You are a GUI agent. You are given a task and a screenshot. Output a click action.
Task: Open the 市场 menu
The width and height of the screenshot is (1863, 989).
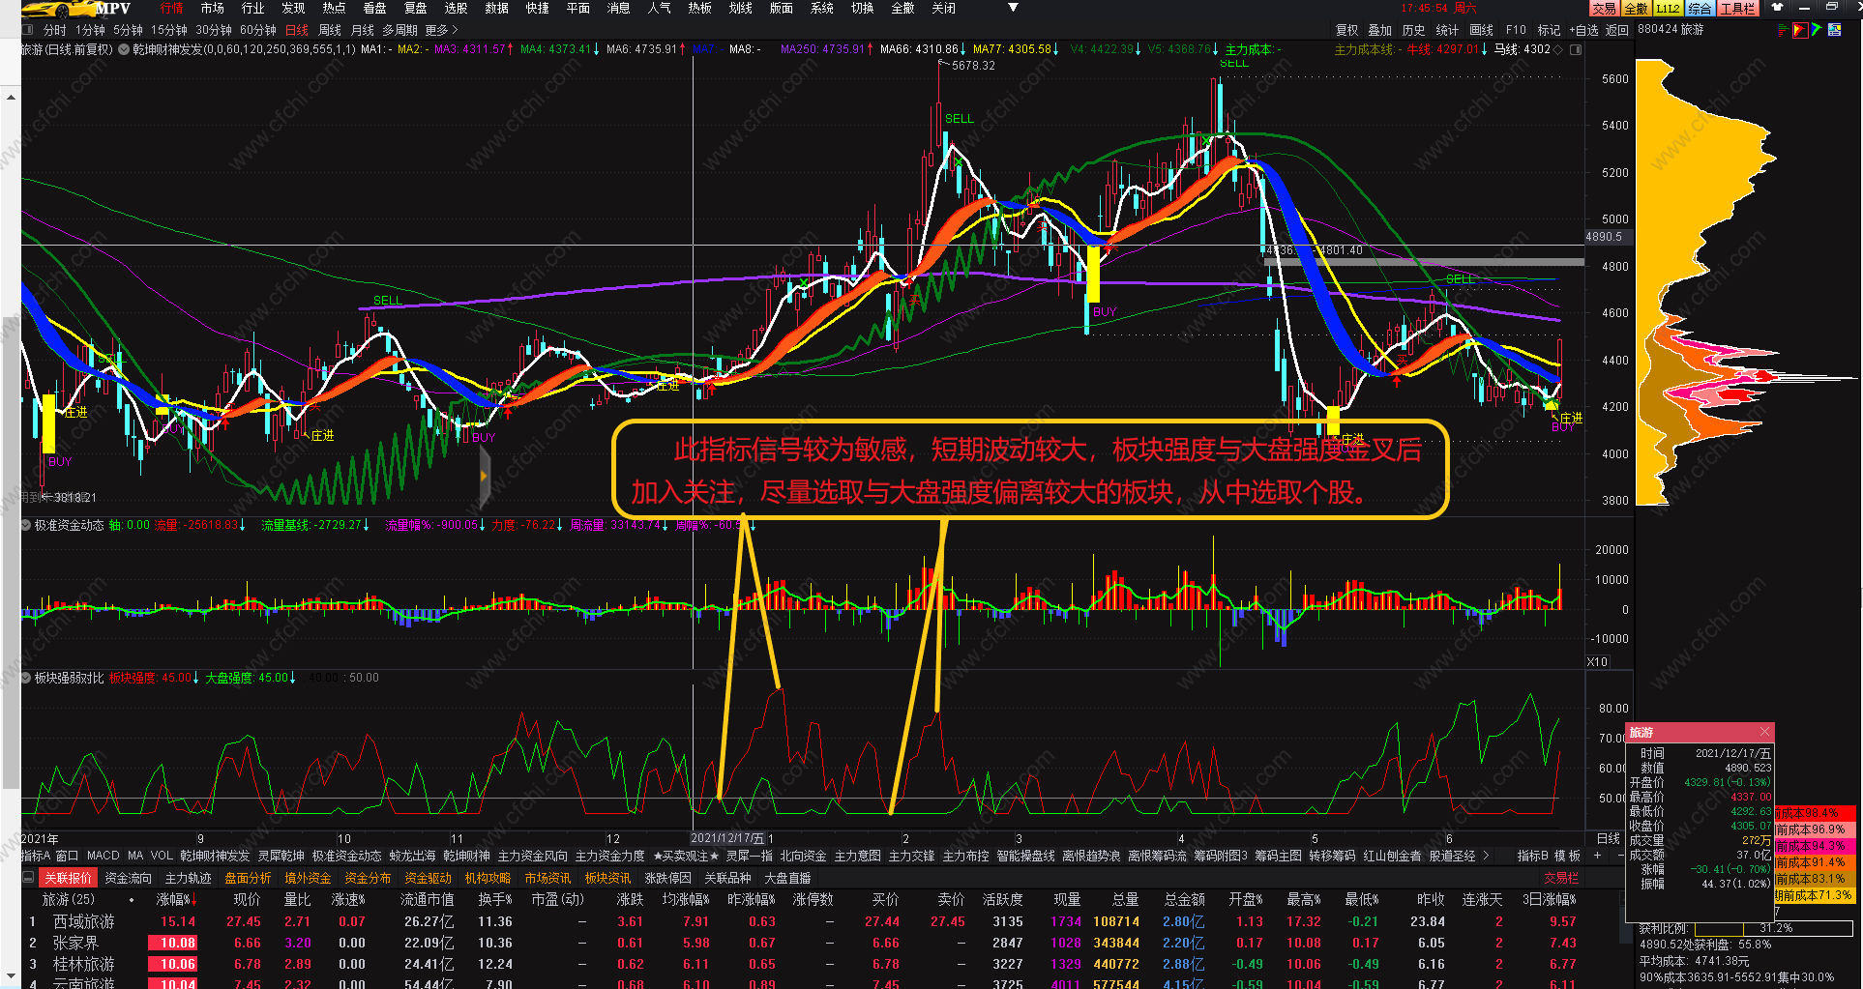tap(213, 9)
